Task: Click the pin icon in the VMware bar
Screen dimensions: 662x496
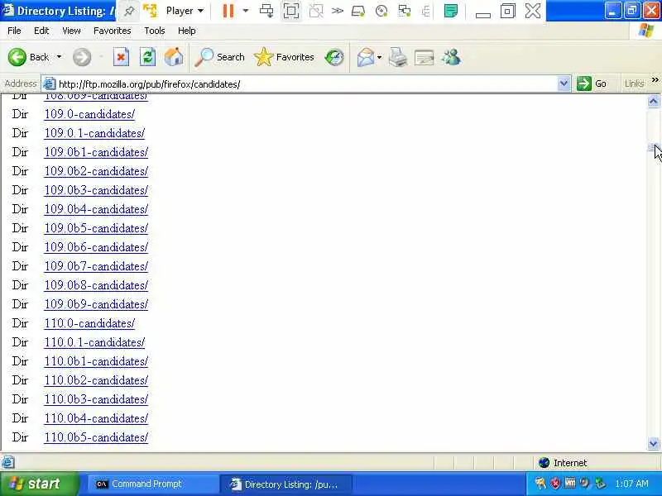Action: coord(129,11)
